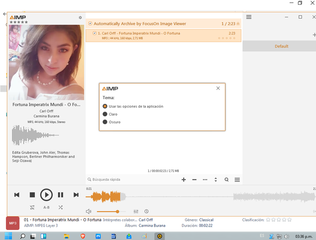
Task: Start playback with the round play button
Action: tap(46, 195)
